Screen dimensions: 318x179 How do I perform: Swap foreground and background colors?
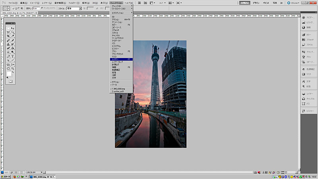point(13,72)
